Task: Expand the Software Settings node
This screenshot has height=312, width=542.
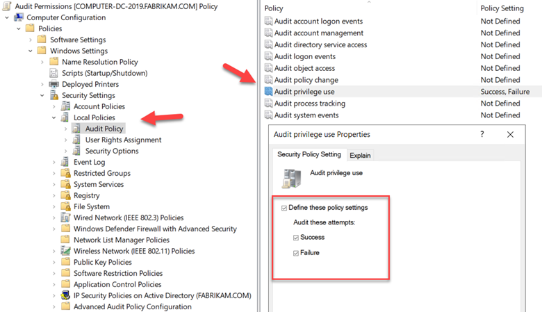Action: pyautogui.click(x=31, y=40)
